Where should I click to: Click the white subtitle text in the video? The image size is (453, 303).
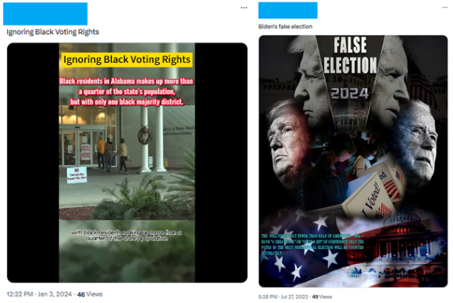tap(126, 235)
